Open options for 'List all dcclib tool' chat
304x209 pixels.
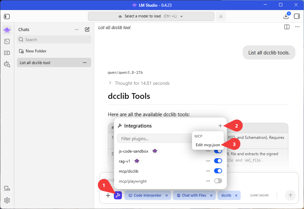(85, 63)
